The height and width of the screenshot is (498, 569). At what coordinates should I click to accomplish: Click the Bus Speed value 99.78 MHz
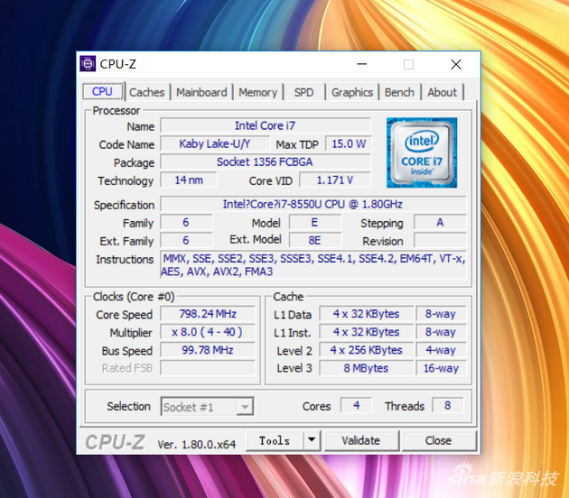208,350
